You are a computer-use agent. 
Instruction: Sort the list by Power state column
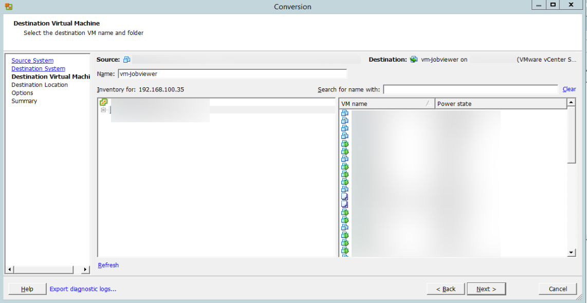(501, 104)
